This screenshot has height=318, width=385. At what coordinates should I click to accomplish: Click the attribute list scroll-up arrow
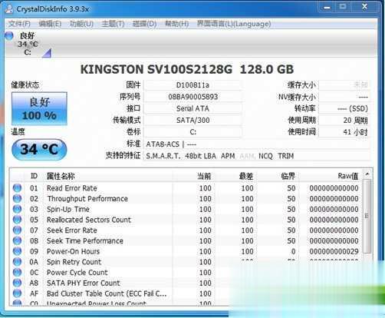[367, 174]
